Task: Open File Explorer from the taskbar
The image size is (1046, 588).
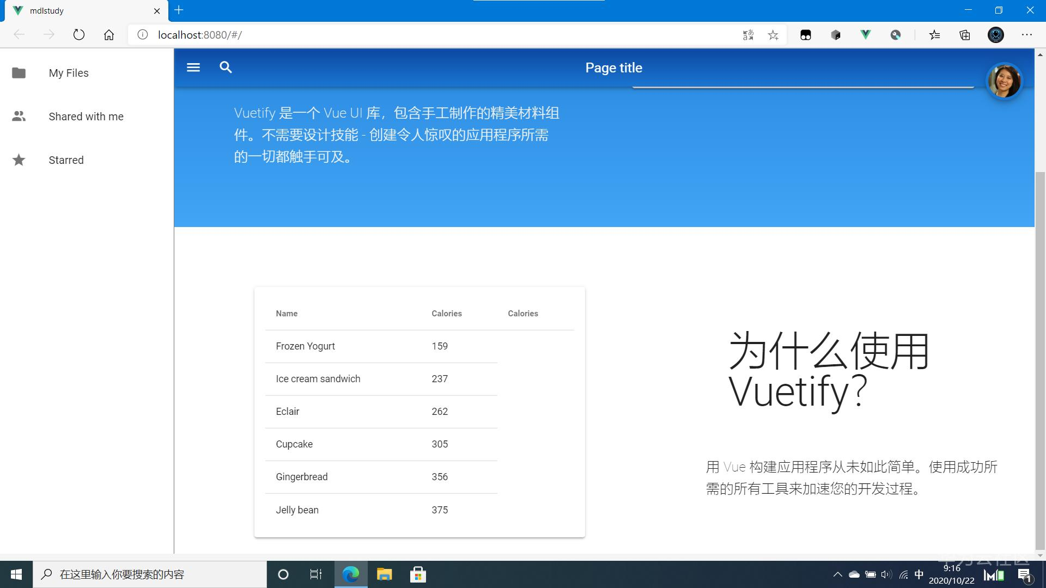Action: coord(384,574)
